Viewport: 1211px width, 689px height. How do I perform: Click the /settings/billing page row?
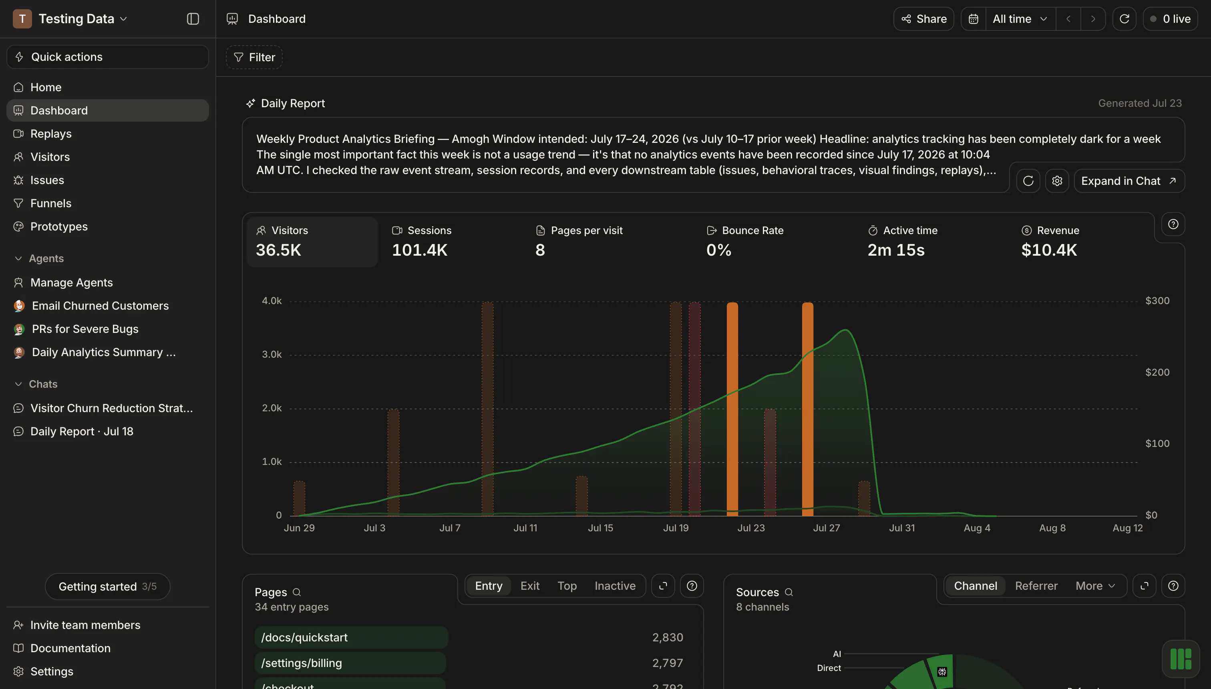472,663
